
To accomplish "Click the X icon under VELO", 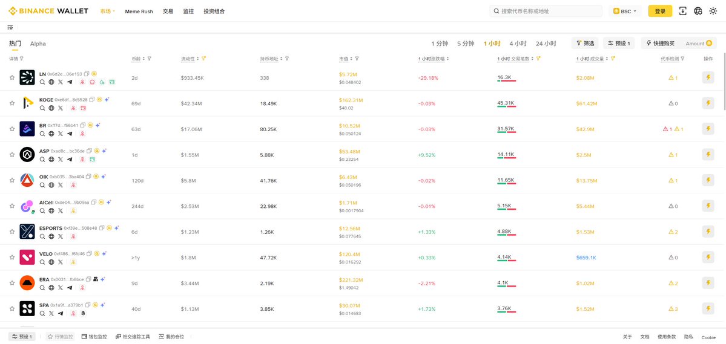I will (60, 262).
